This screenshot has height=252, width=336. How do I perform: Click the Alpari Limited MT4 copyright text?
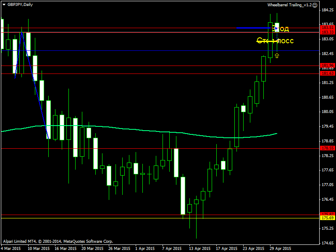(58, 241)
